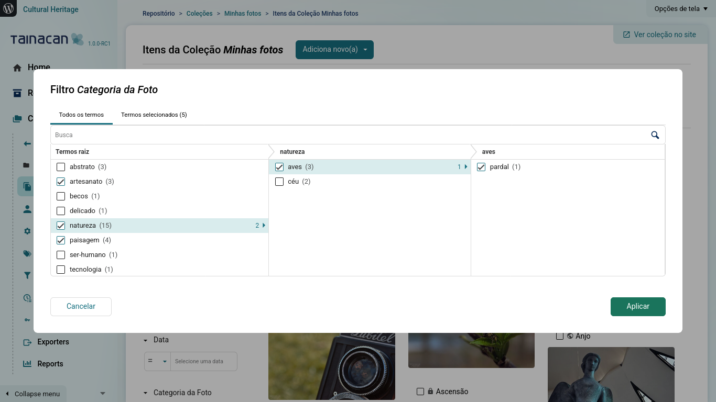716x402 pixels.
Task: Open the Adiciona novo(a) dropdown
Action: coord(334,50)
